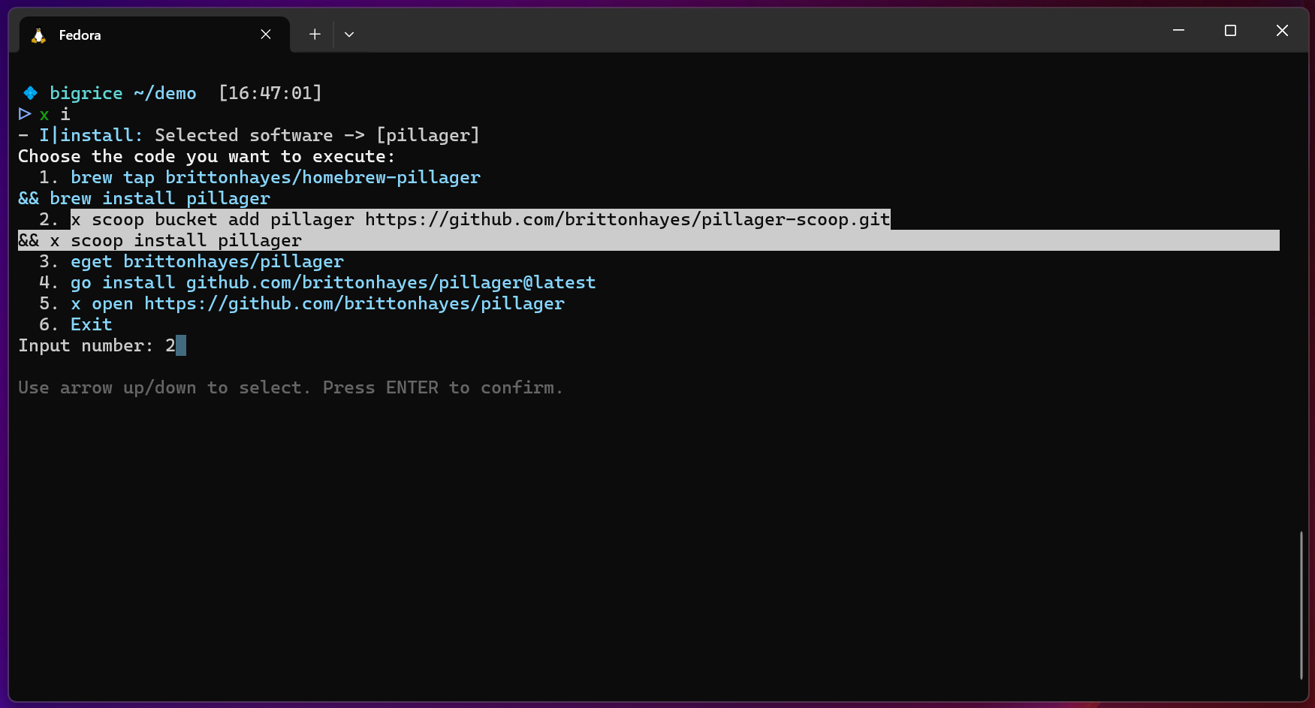This screenshot has height=708, width=1315.
Task: Select option 1 brew tap brittonhayes/homebrew-pillager
Action: coord(276,177)
